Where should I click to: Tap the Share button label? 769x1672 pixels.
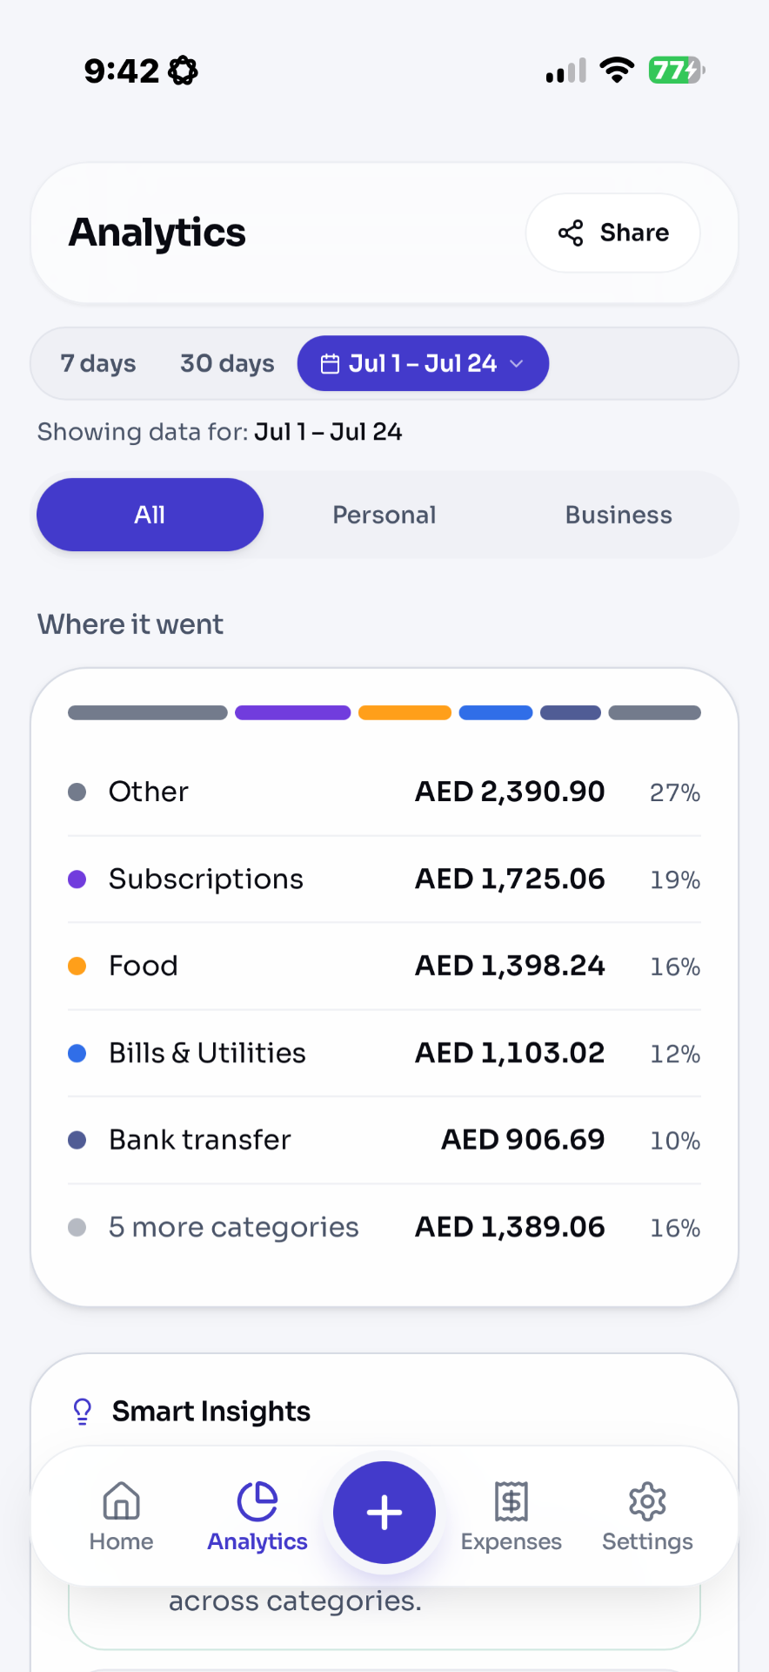coord(634,233)
